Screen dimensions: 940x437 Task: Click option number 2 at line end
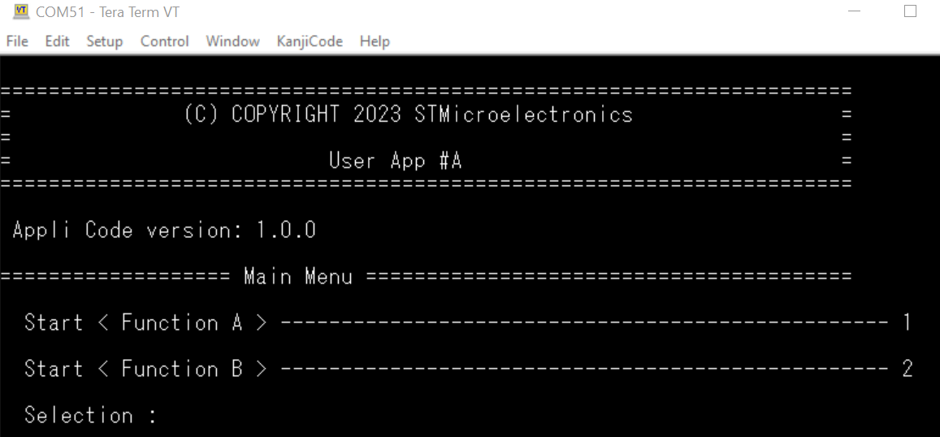coord(908,370)
